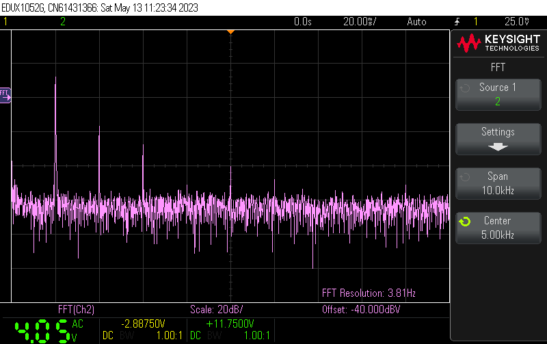Click the yellow trigger source 1 label

coord(476,22)
